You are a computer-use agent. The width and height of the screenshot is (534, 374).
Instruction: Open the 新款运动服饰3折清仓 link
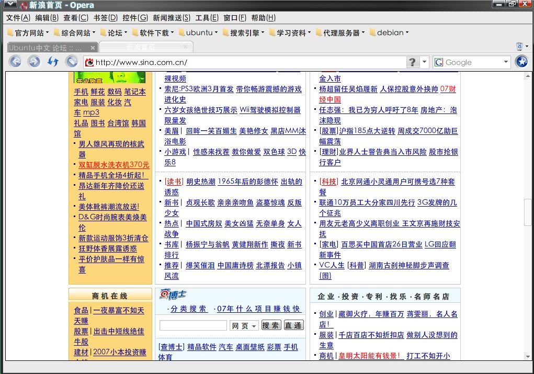tap(113, 238)
